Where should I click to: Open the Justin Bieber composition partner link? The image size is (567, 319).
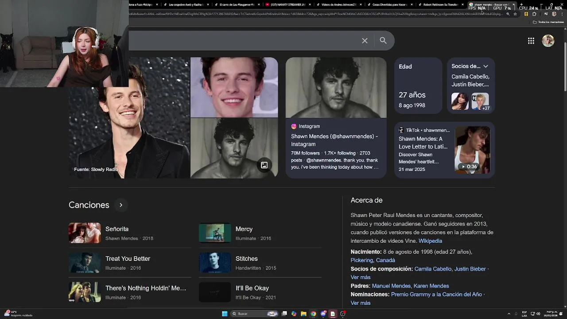tap(470, 269)
